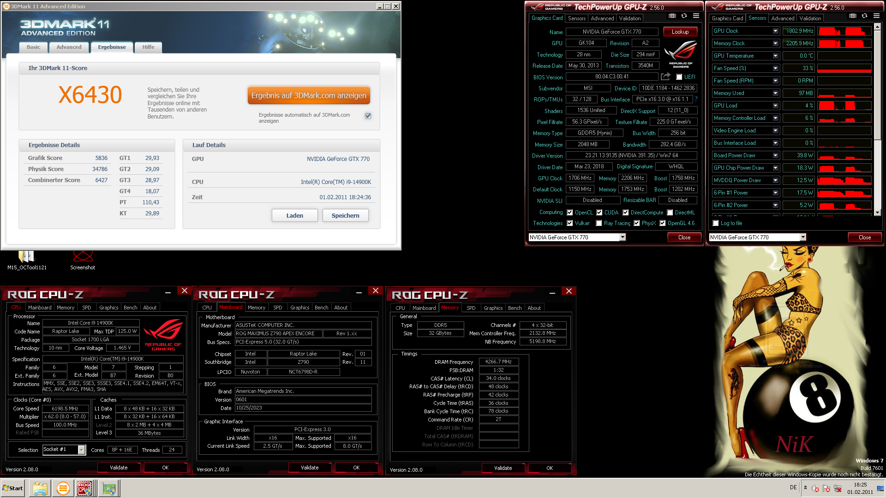Show hidden system tray icons
The width and height of the screenshot is (886, 498).
[x=805, y=488]
